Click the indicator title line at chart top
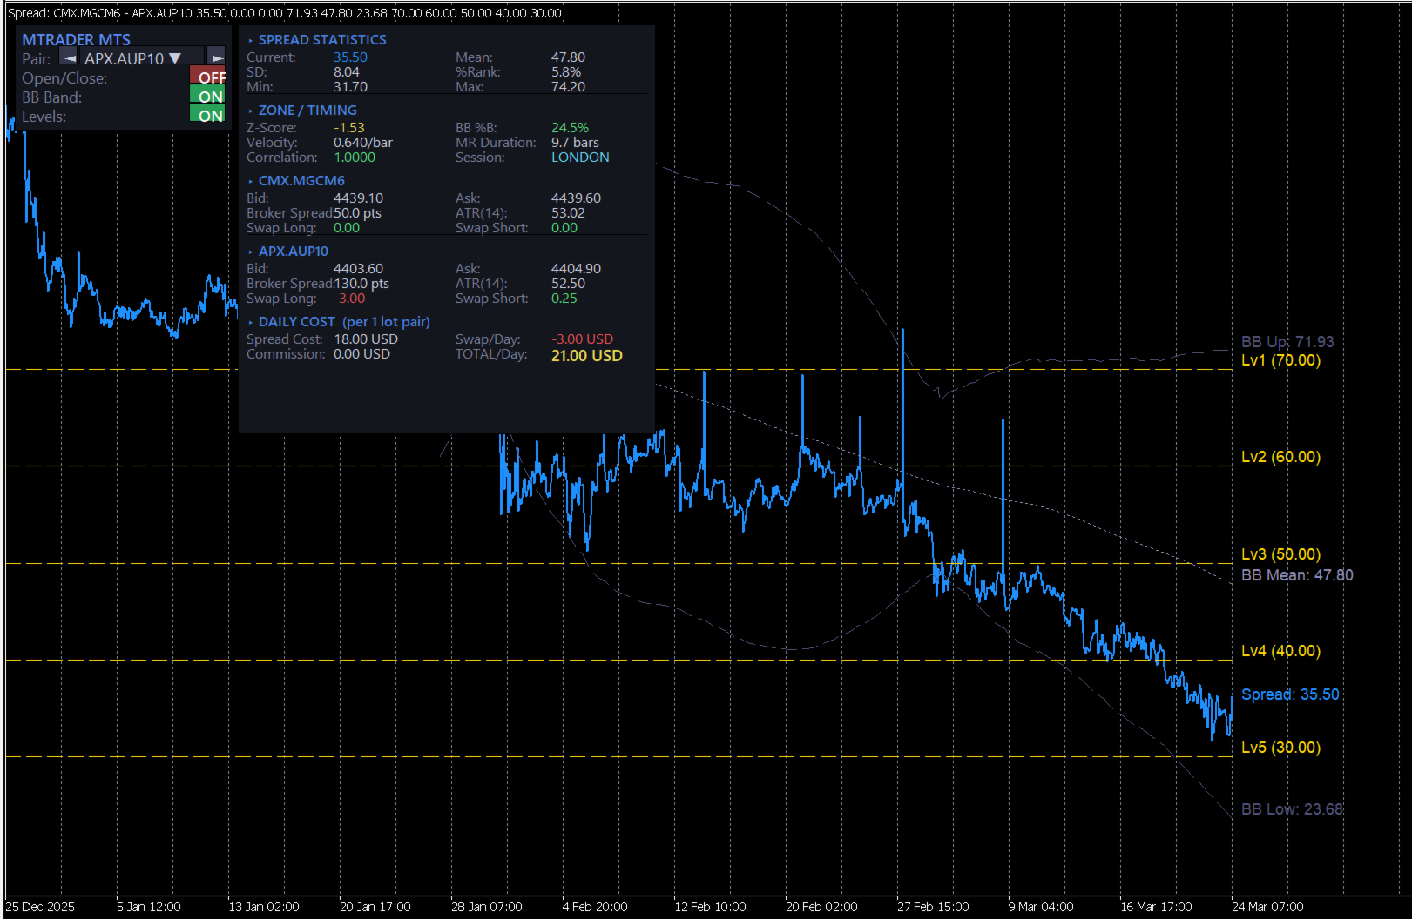The width and height of the screenshot is (1412, 919). tap(285, 13)
